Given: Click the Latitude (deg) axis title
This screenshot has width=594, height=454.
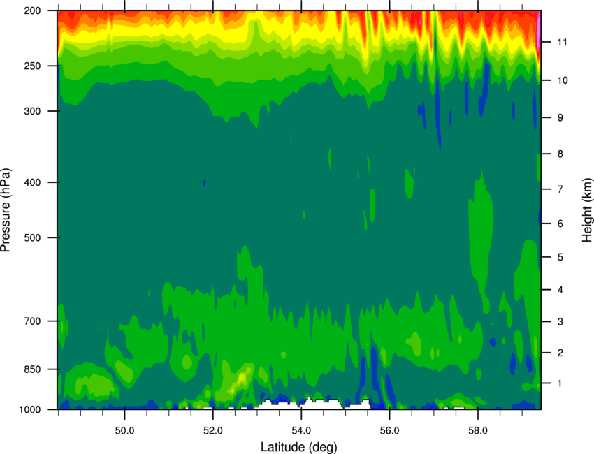Looking at the screenshot, I should pos(299,447).
